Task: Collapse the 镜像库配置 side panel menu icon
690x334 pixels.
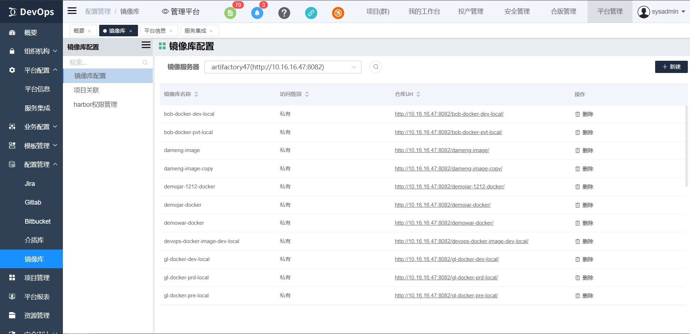Action: point(146,45)
